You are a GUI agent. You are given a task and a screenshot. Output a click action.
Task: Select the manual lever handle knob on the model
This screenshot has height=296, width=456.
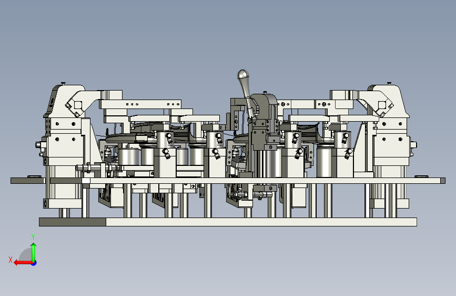click(243, 75)
